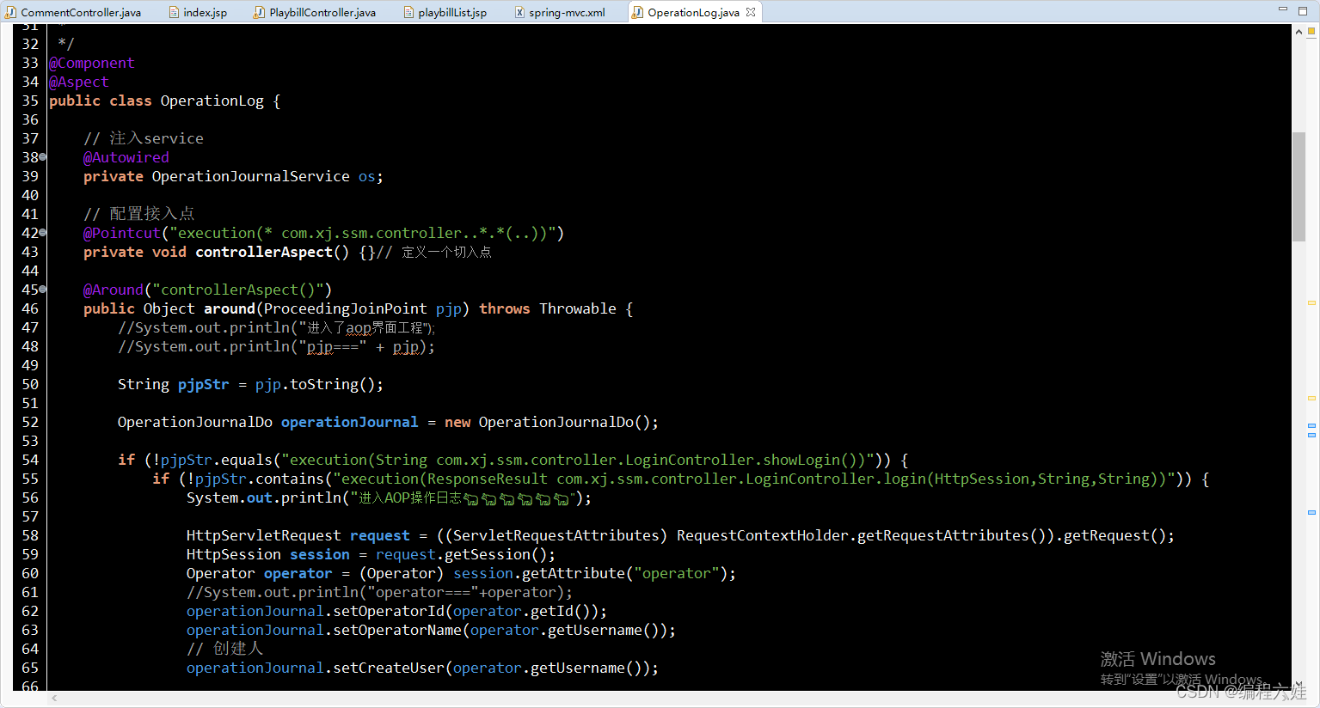
Task: Click operationJournal variable declaration on line 52
Action: [x=350, y=422]
